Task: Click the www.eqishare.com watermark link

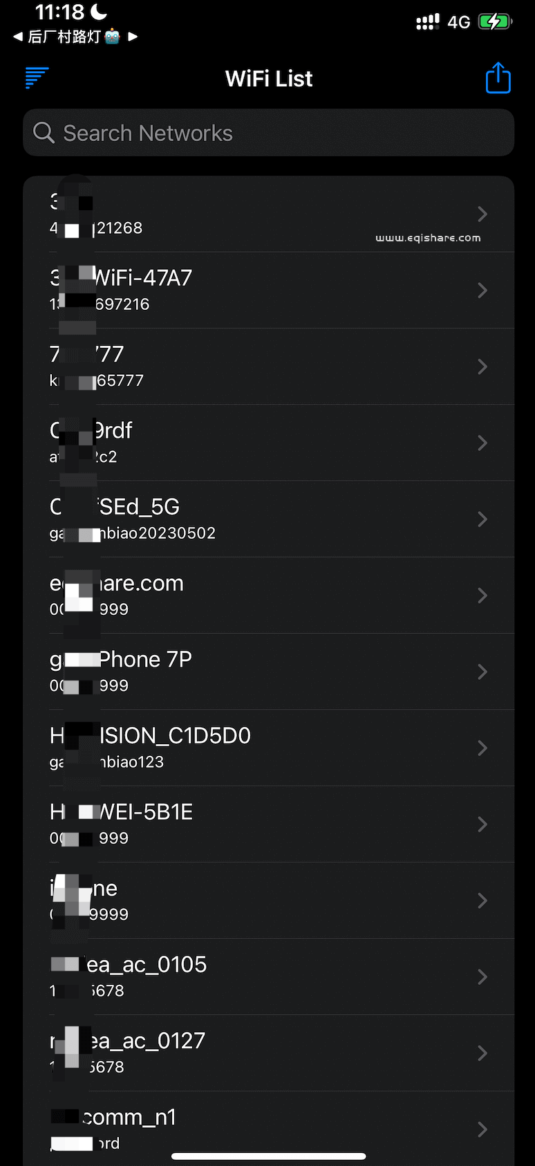Action: tap(428, 238)
